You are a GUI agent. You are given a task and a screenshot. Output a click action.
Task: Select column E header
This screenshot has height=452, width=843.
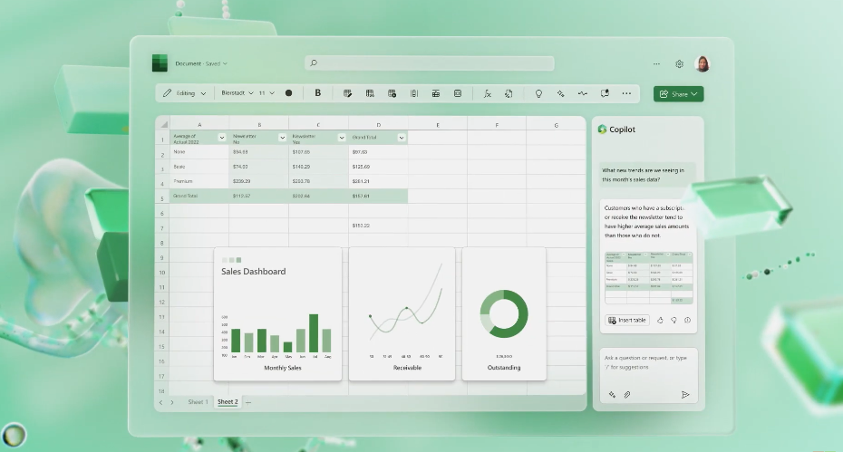(438, 125)
